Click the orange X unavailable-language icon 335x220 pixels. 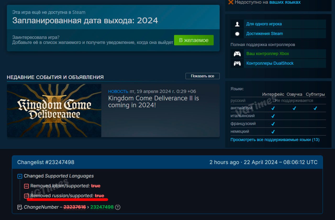(x=231, y=2)
